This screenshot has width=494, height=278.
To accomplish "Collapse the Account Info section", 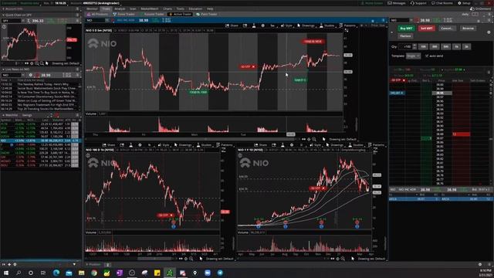I will tap(3, 8).
